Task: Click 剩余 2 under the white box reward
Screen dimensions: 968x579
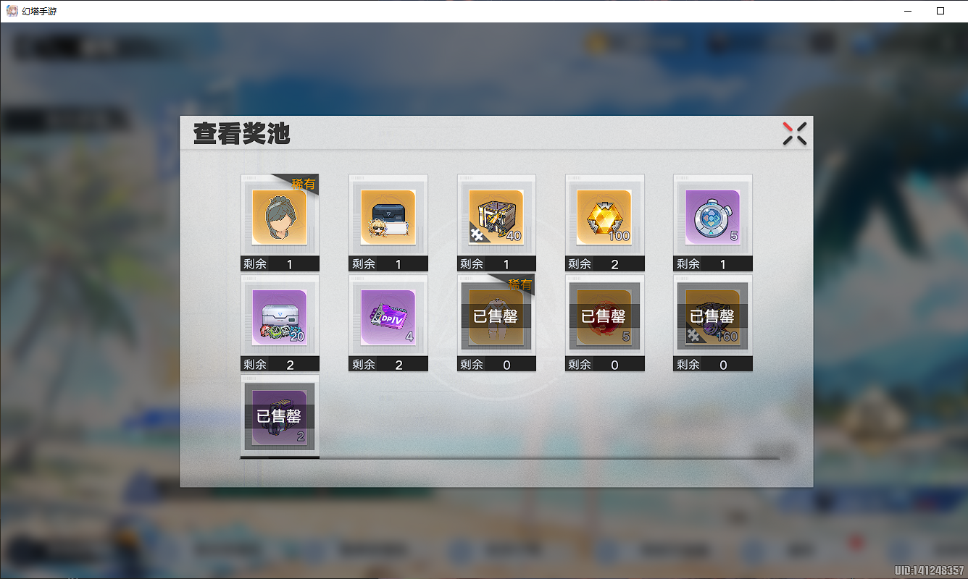Action: click(x=280, y=365)
